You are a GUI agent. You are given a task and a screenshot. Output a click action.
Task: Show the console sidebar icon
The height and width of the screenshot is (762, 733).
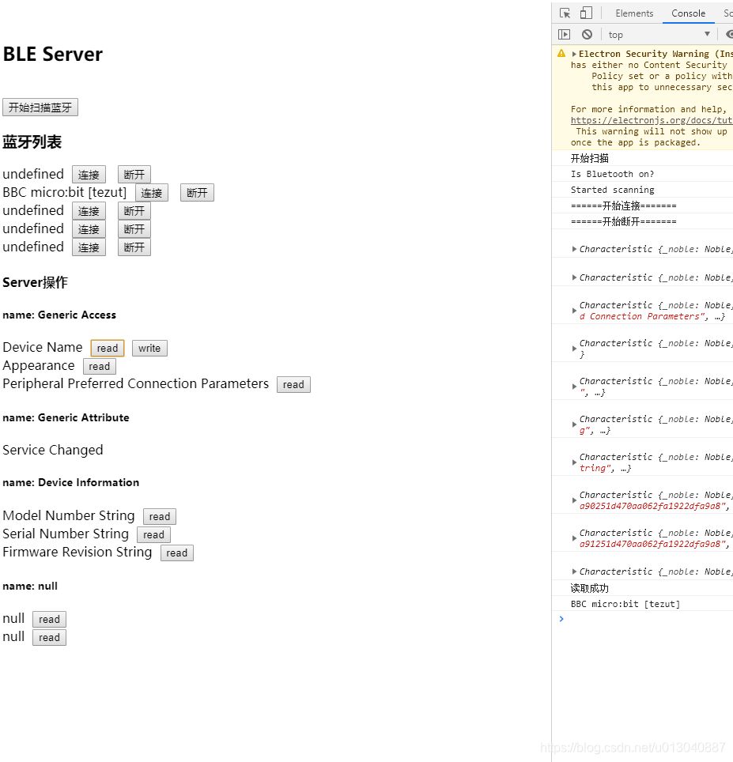tap(564, 35)
